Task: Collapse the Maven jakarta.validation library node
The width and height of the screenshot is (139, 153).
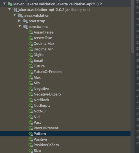Action: (x=5, y=4)
